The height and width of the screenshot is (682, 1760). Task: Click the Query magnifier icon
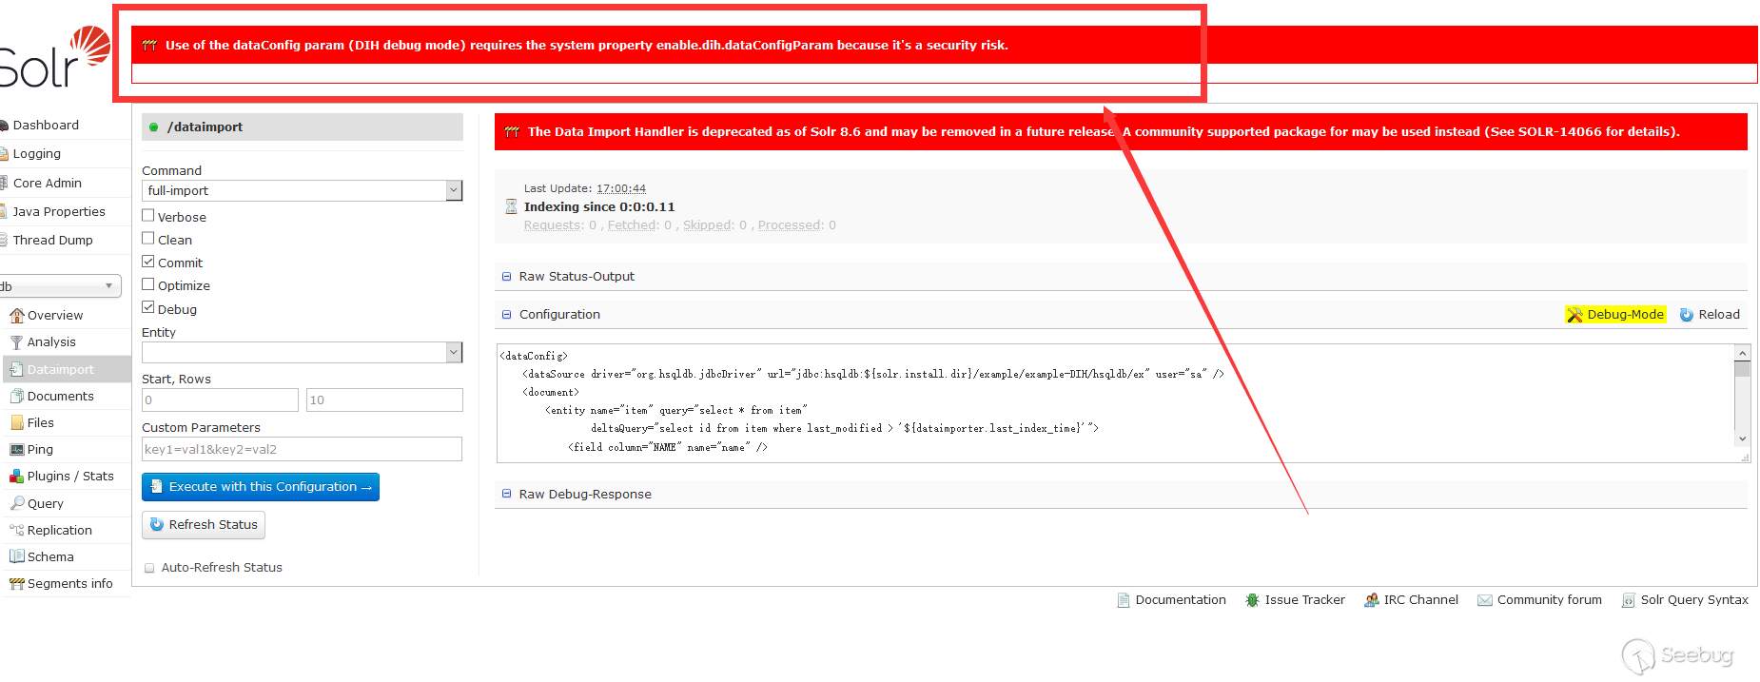pos(16,503)
